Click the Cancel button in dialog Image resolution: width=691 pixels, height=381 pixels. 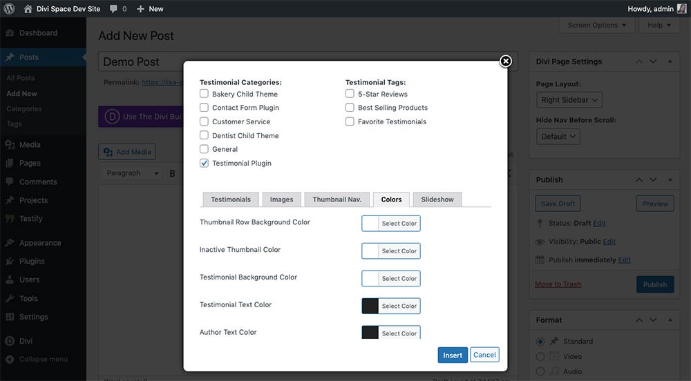point(485,355)
